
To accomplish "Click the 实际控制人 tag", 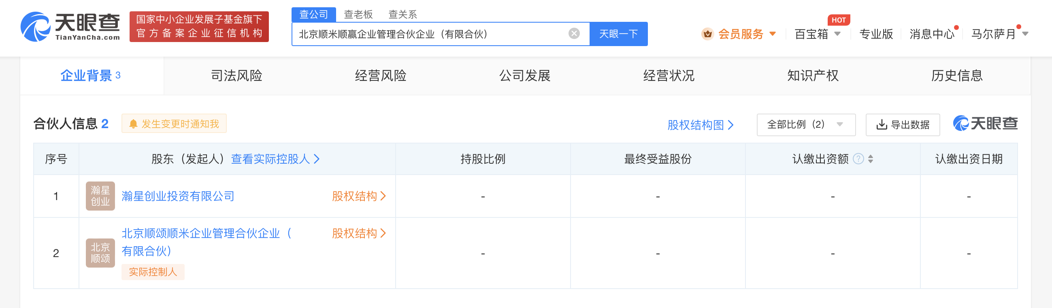I will 153,272.
